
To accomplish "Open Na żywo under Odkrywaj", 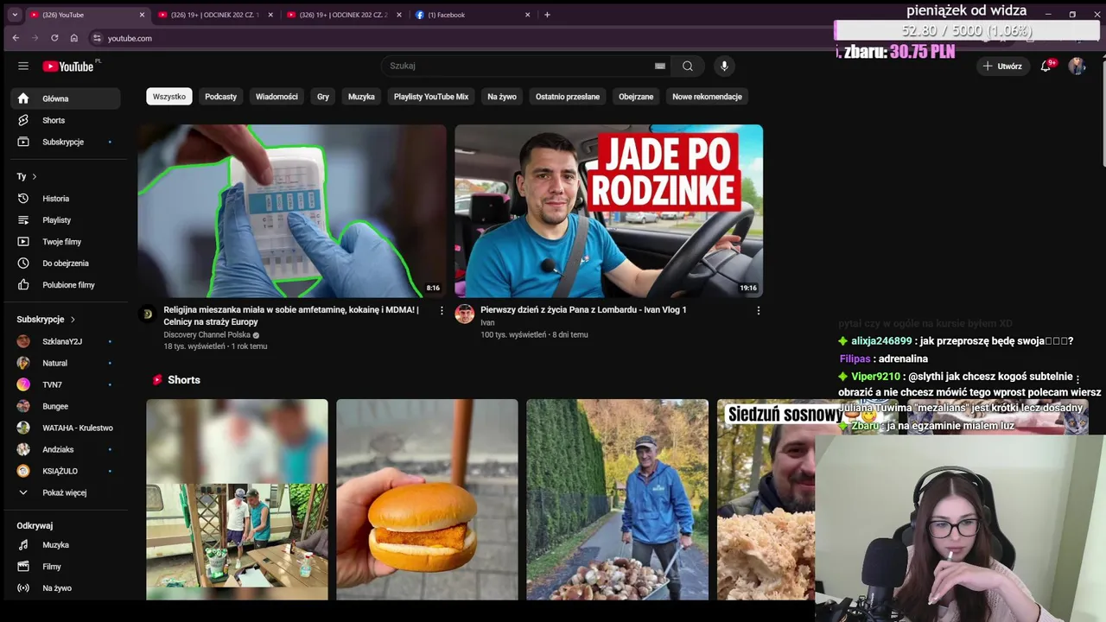I will [x=66, y=588].
